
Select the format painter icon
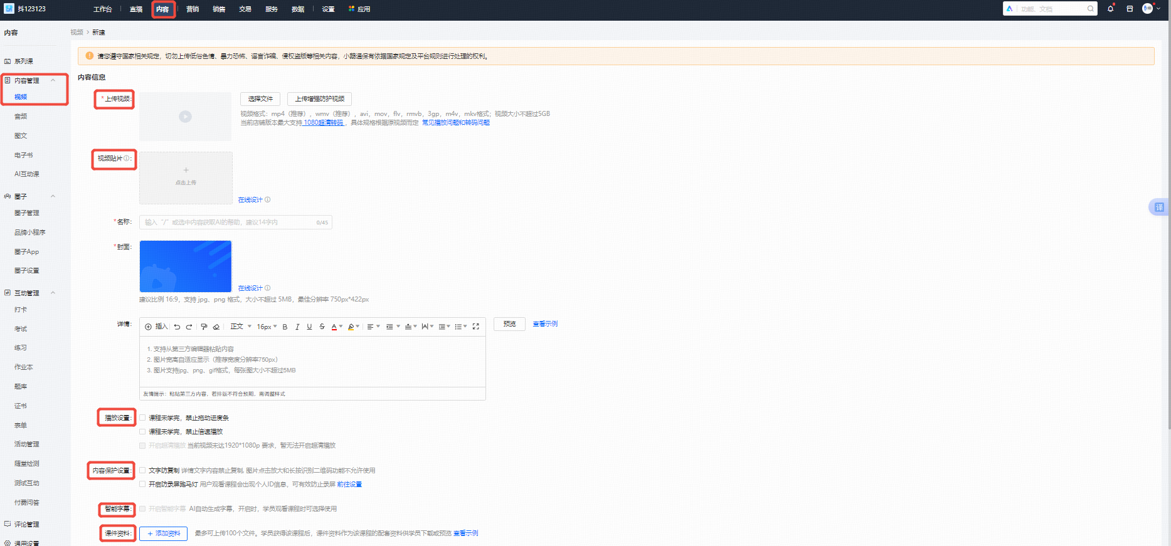pyautogui.click(x=204, y=327)
